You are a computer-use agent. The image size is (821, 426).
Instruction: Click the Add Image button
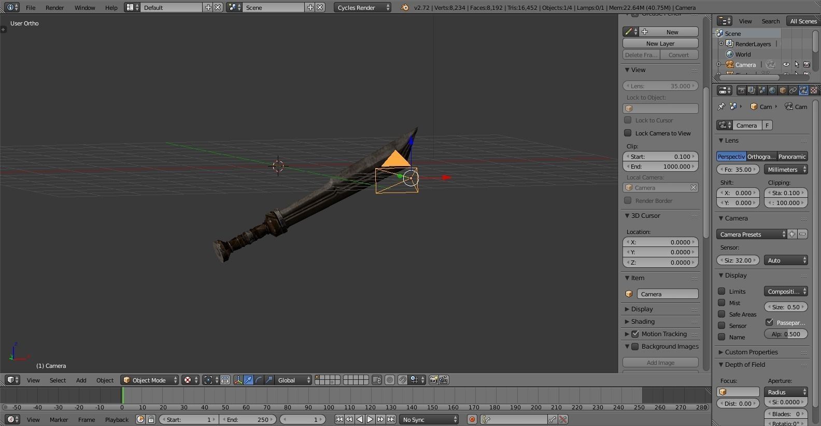click(660, 362)
